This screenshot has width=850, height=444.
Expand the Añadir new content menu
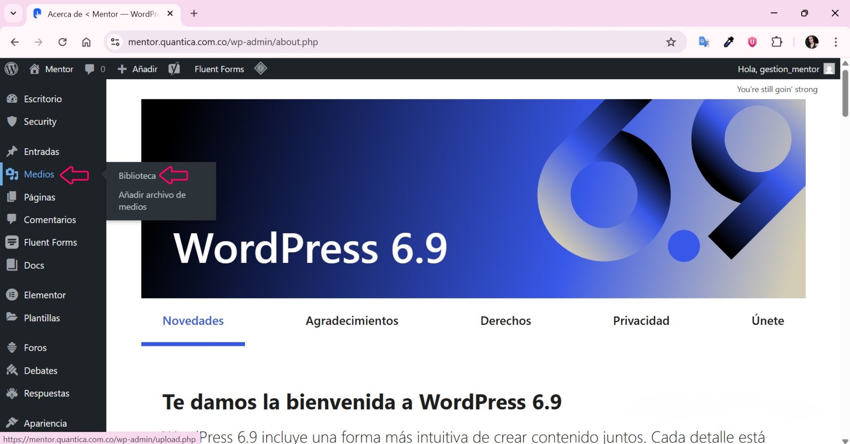(138, 69)
